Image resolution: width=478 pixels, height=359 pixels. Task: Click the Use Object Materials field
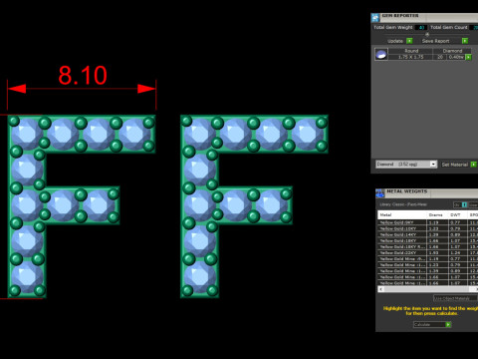[x=455, y=298]
